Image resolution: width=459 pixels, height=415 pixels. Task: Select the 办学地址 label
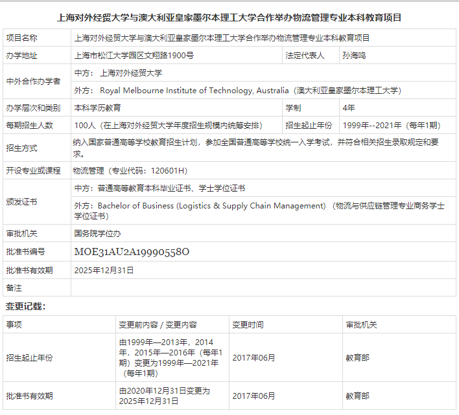(x=21, y=56)
